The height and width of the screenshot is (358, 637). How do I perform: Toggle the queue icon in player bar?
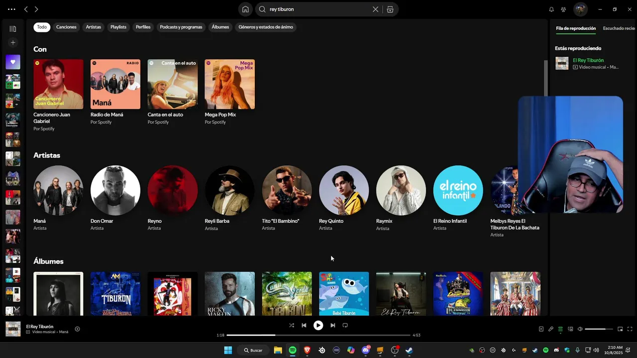click(560, 329)
